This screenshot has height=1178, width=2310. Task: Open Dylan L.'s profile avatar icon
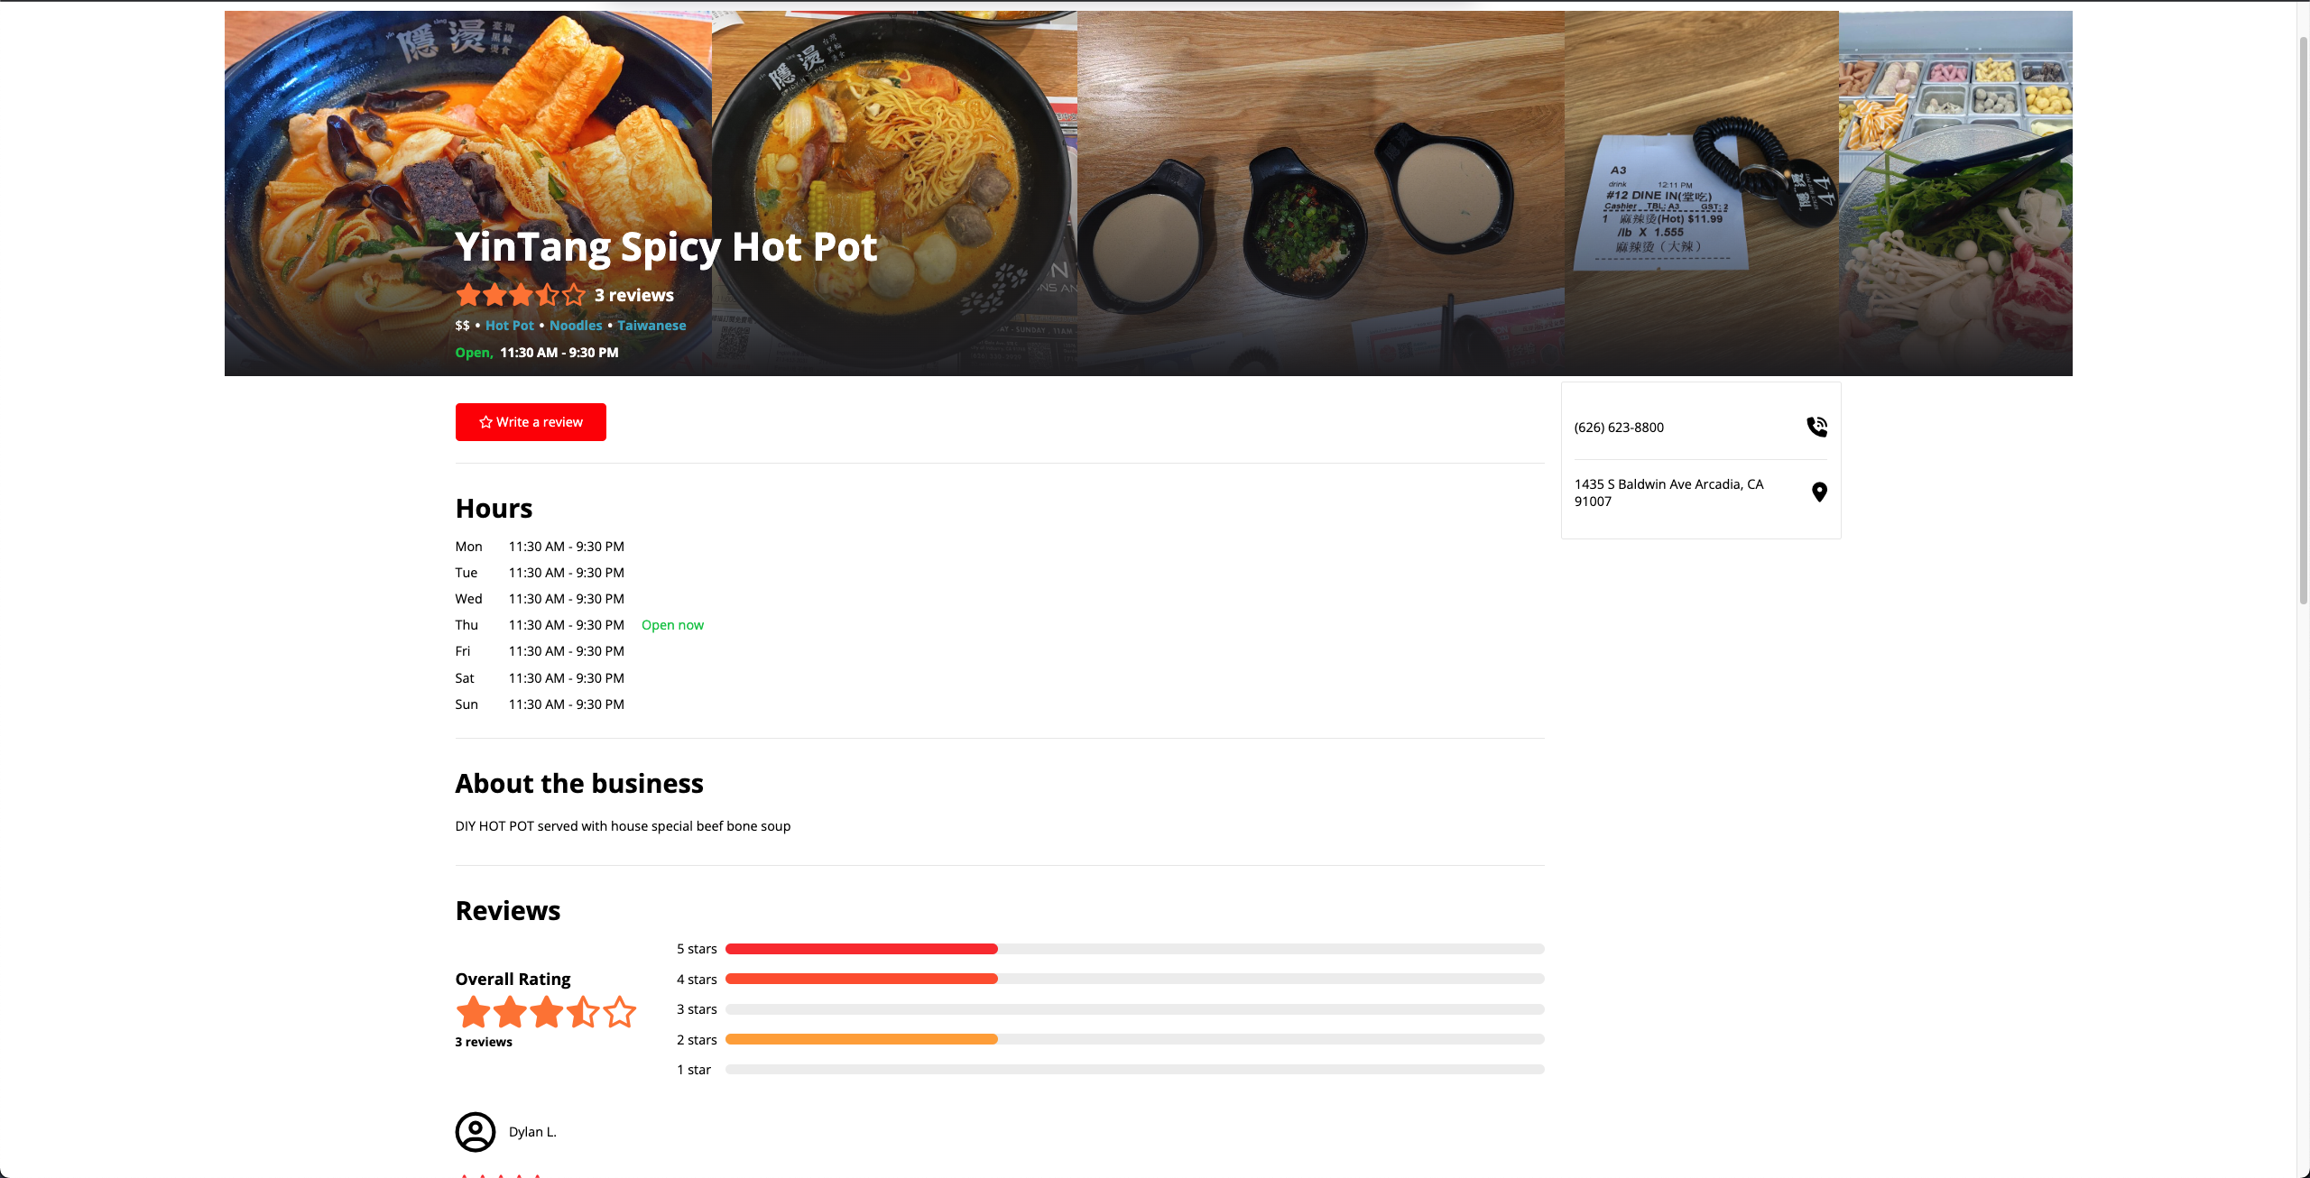[475, 1131]
